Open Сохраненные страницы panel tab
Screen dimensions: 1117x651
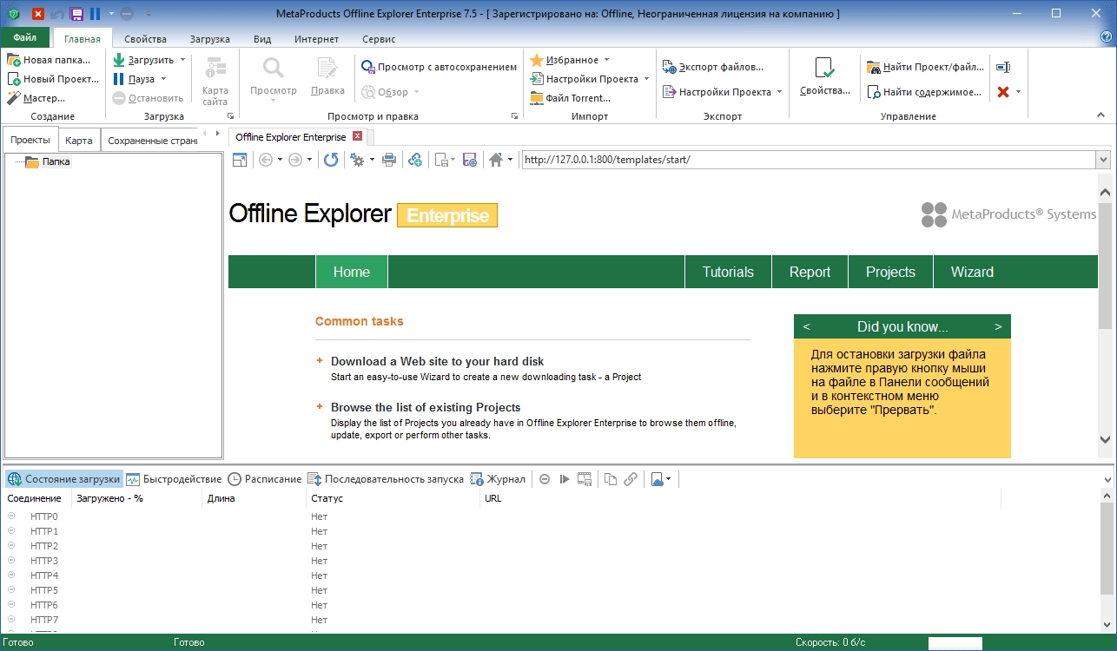click(x=152, y=140)
